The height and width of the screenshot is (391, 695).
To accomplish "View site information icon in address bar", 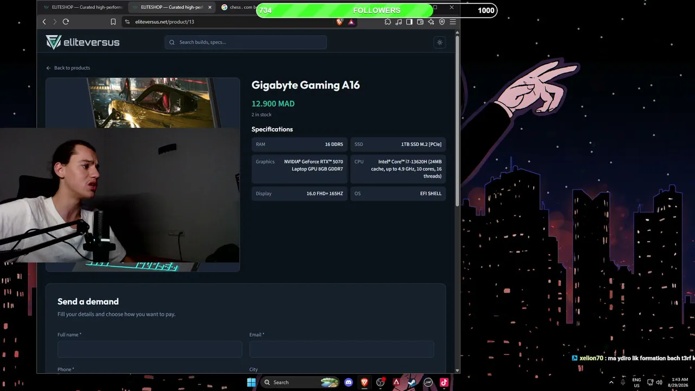I will click(x=127, y=22).
